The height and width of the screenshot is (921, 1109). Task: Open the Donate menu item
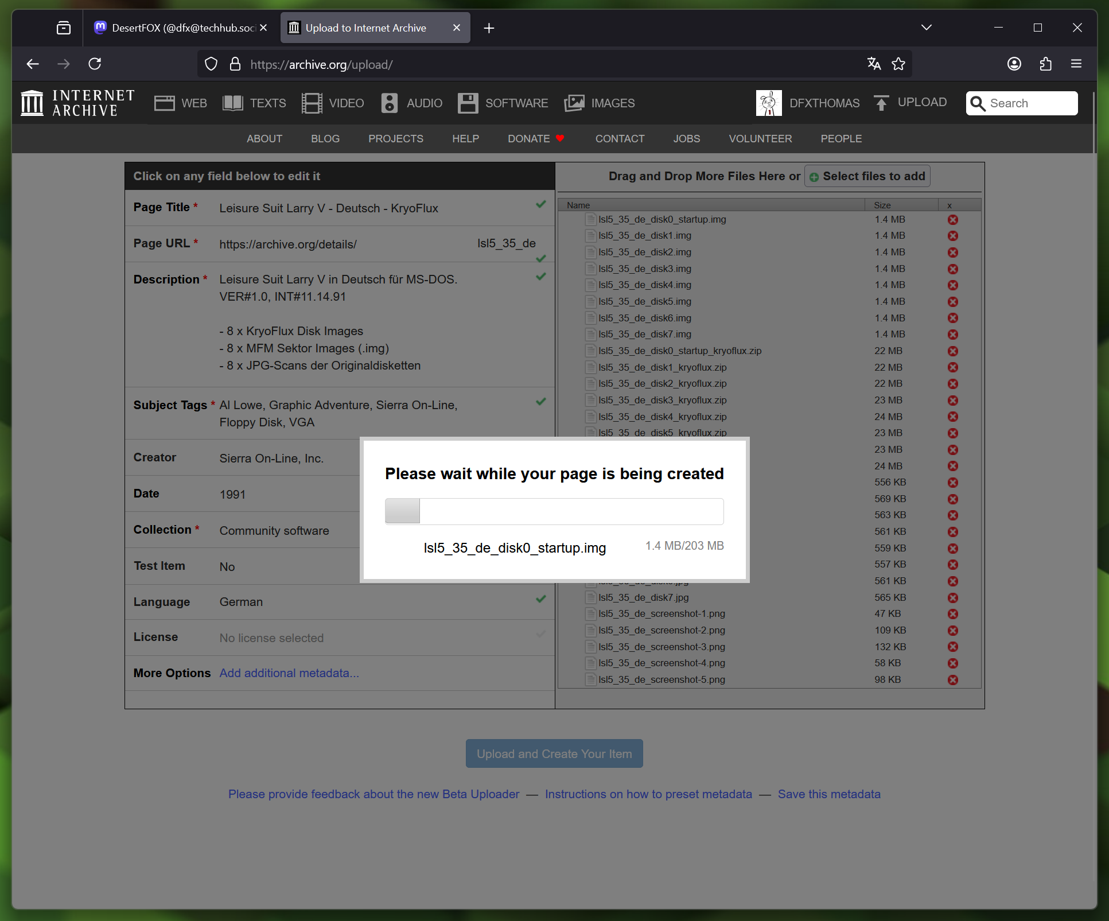pos(536,139)
